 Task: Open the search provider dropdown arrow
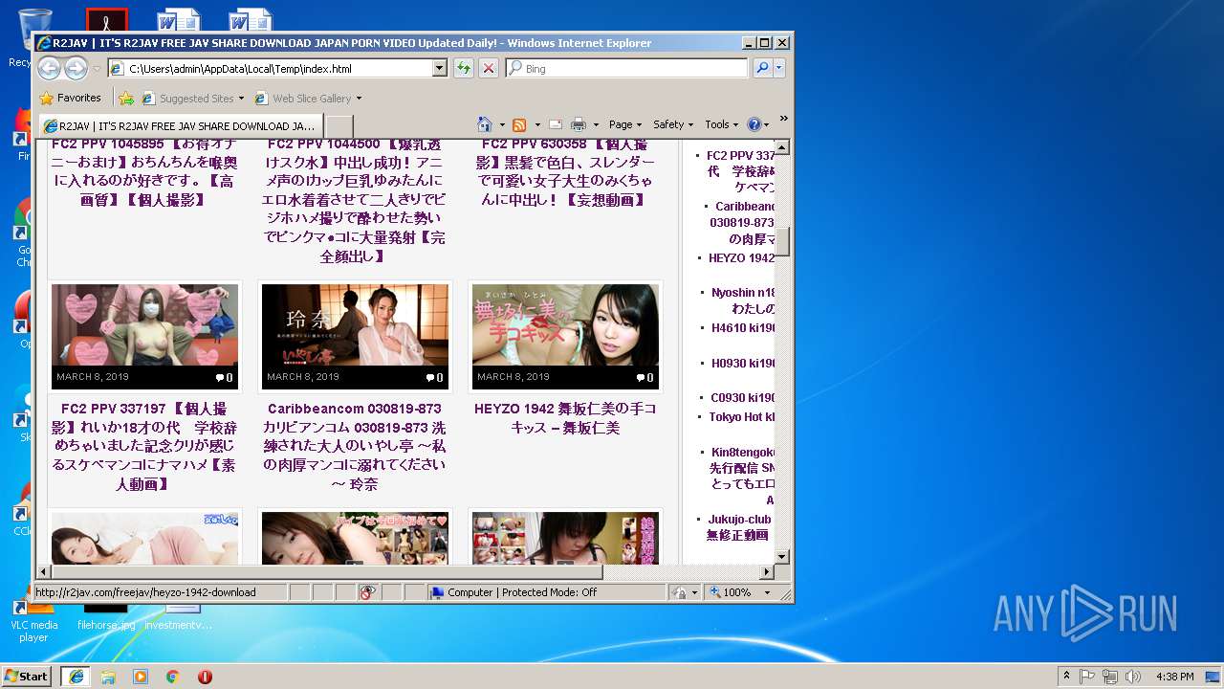tap(779, 68)
